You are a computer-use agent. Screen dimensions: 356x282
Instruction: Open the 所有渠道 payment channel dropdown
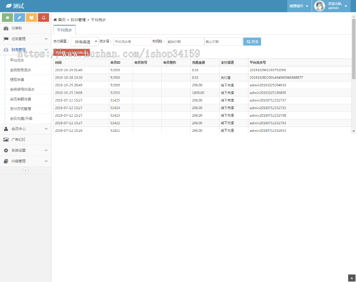(x=85, y=42)
